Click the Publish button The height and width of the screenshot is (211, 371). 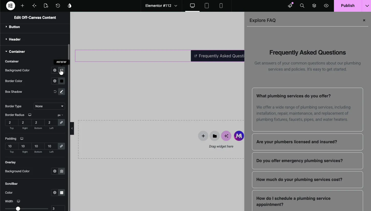348,6
